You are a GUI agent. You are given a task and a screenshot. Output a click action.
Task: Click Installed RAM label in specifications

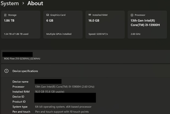tap(21, 92)
